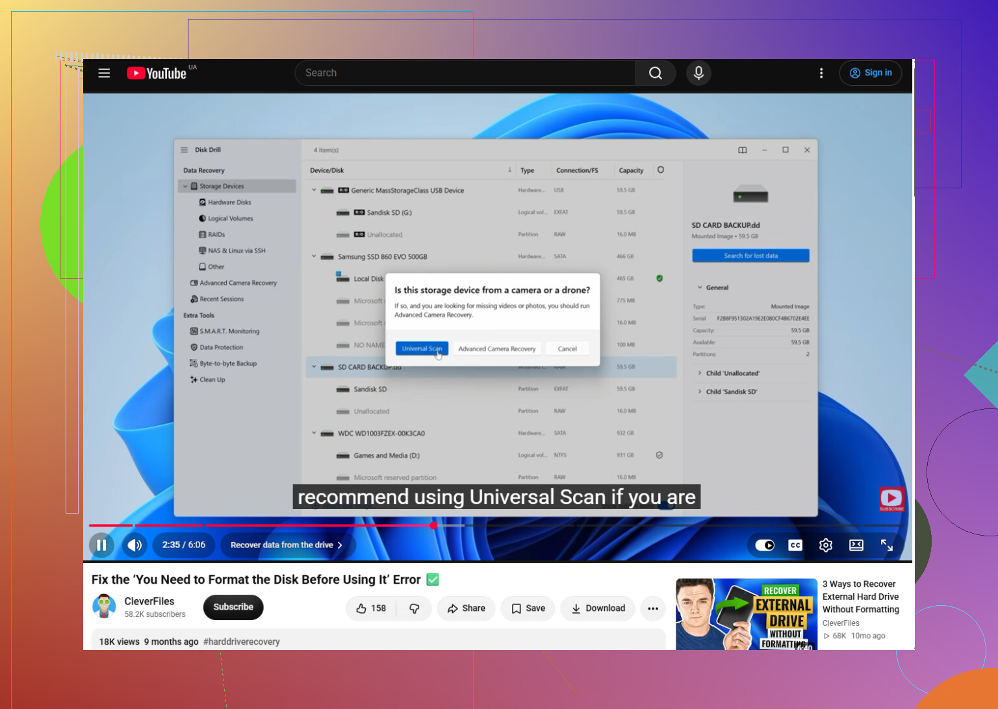This screenshot has width=998, height=709.
Task: Click Search for lost data button
Action: 751,256
